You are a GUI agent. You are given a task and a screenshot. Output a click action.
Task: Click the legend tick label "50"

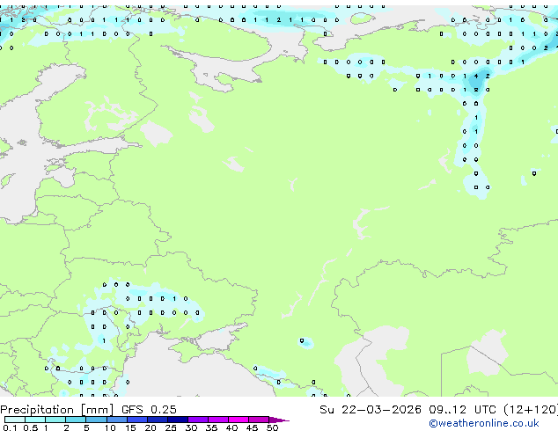click(272, 427)
